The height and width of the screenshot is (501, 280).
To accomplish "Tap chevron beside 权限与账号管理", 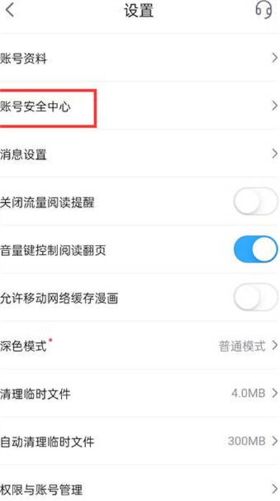I will [x=274, y=489].
